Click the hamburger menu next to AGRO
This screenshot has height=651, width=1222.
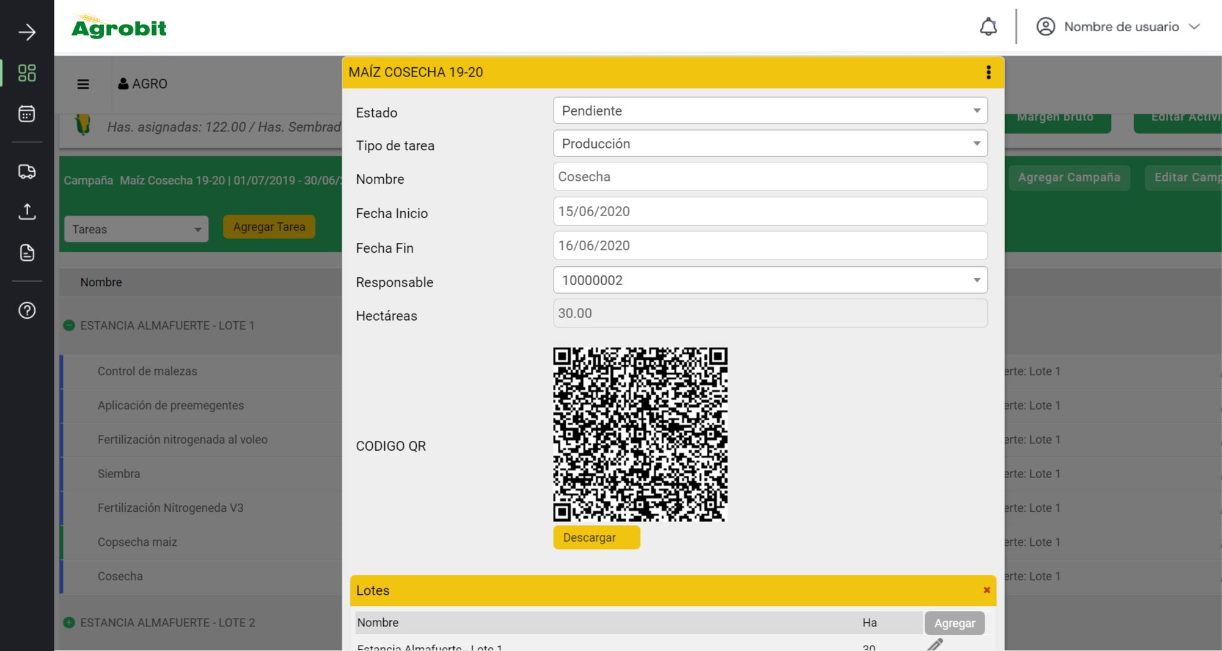(83, 84)
